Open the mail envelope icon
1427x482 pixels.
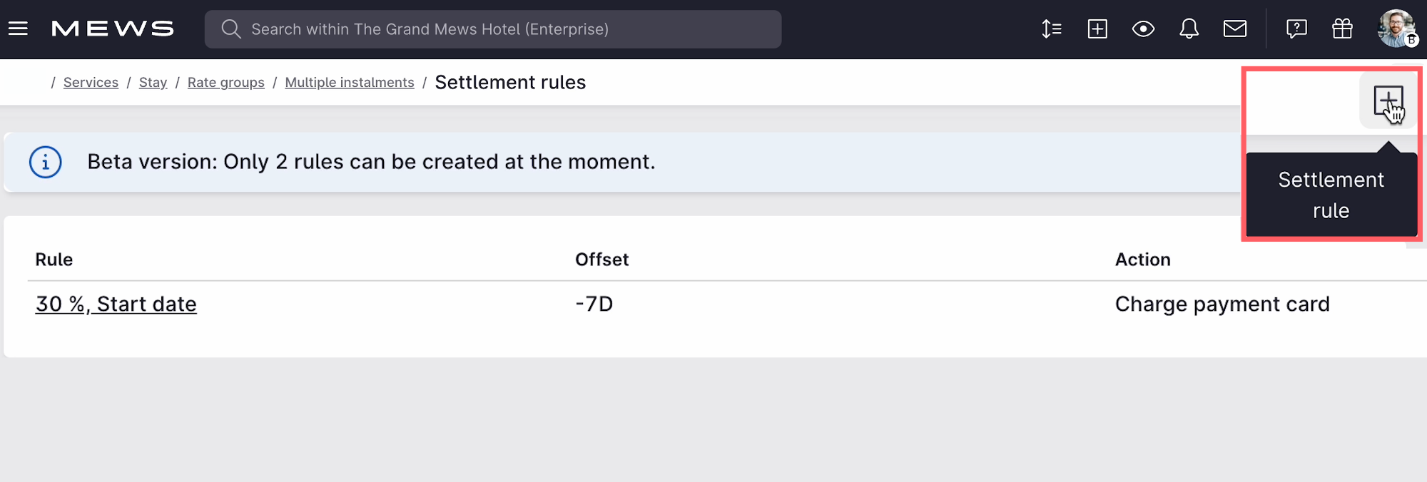[x=1235, y=29]
